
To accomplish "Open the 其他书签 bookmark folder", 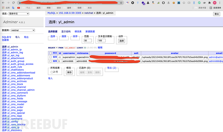I will click(x=200, y=8).
